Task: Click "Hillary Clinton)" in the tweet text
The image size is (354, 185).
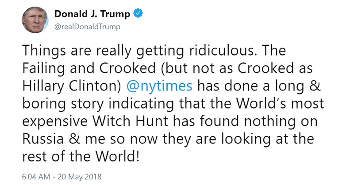Action: point(72,86)
